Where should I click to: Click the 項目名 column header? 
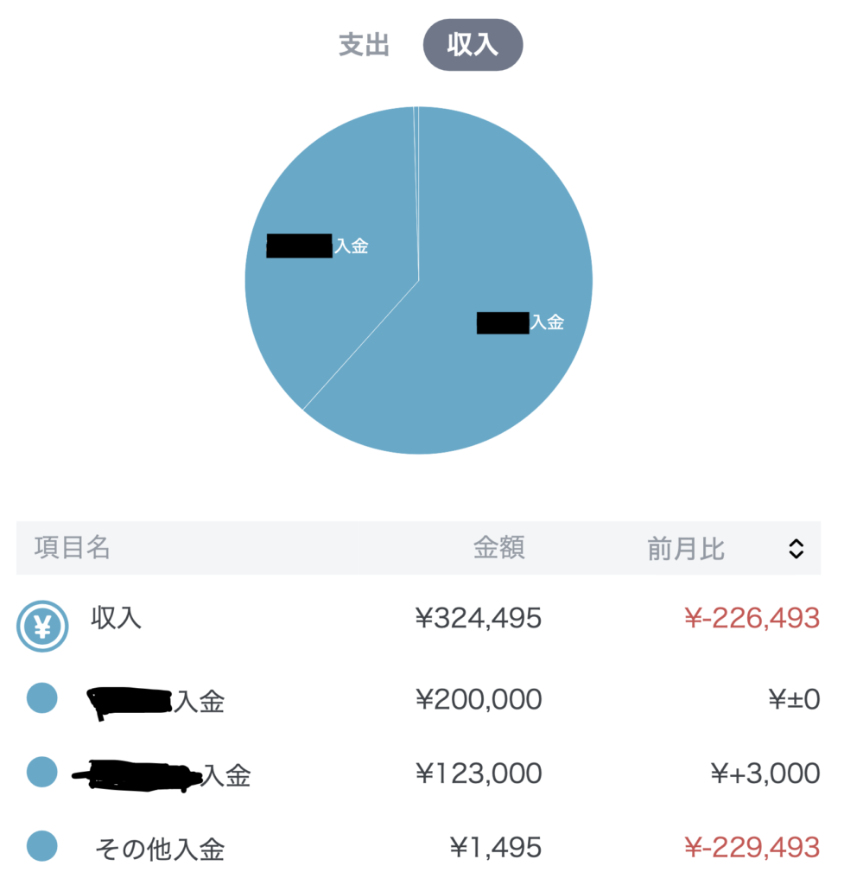tap(73, 547)
